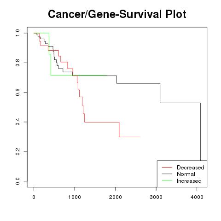Click the 0 x-axis tick label
The height and width of the screenshot is (221, 221).
[x=34, y=197]
